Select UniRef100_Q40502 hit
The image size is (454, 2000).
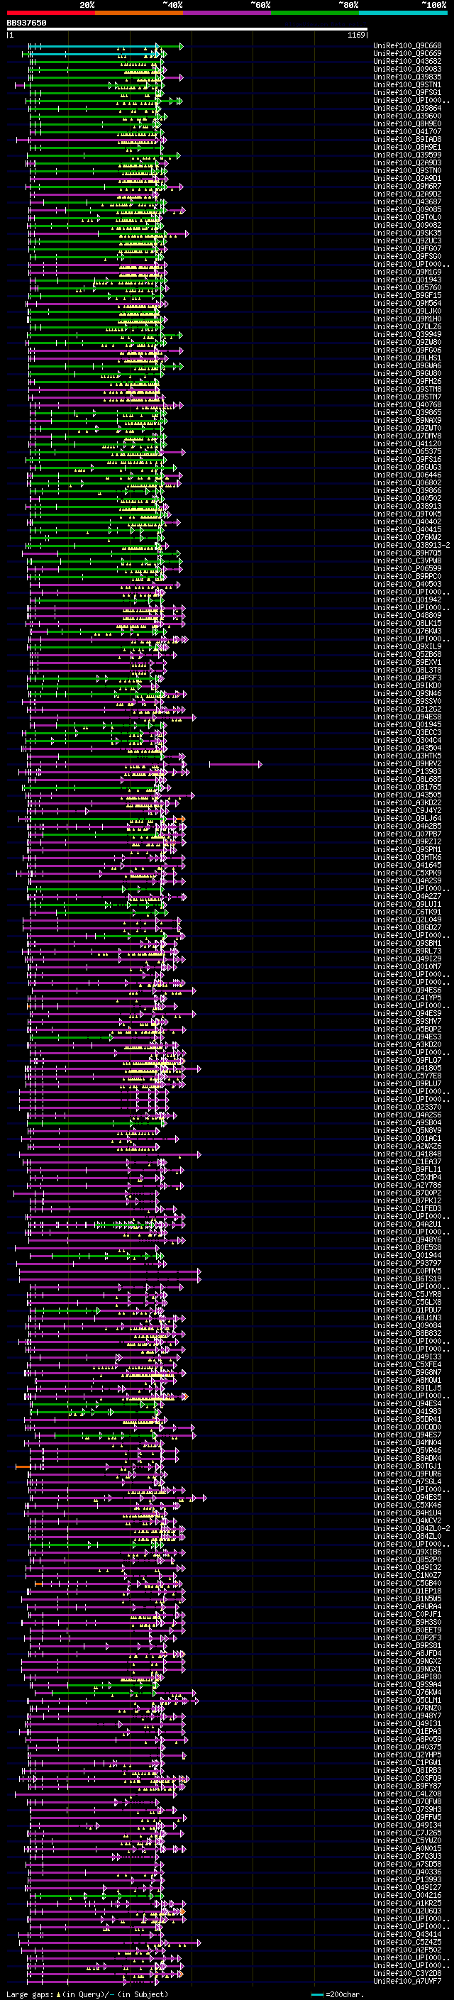pyautogui.click(x=407, y=499)
